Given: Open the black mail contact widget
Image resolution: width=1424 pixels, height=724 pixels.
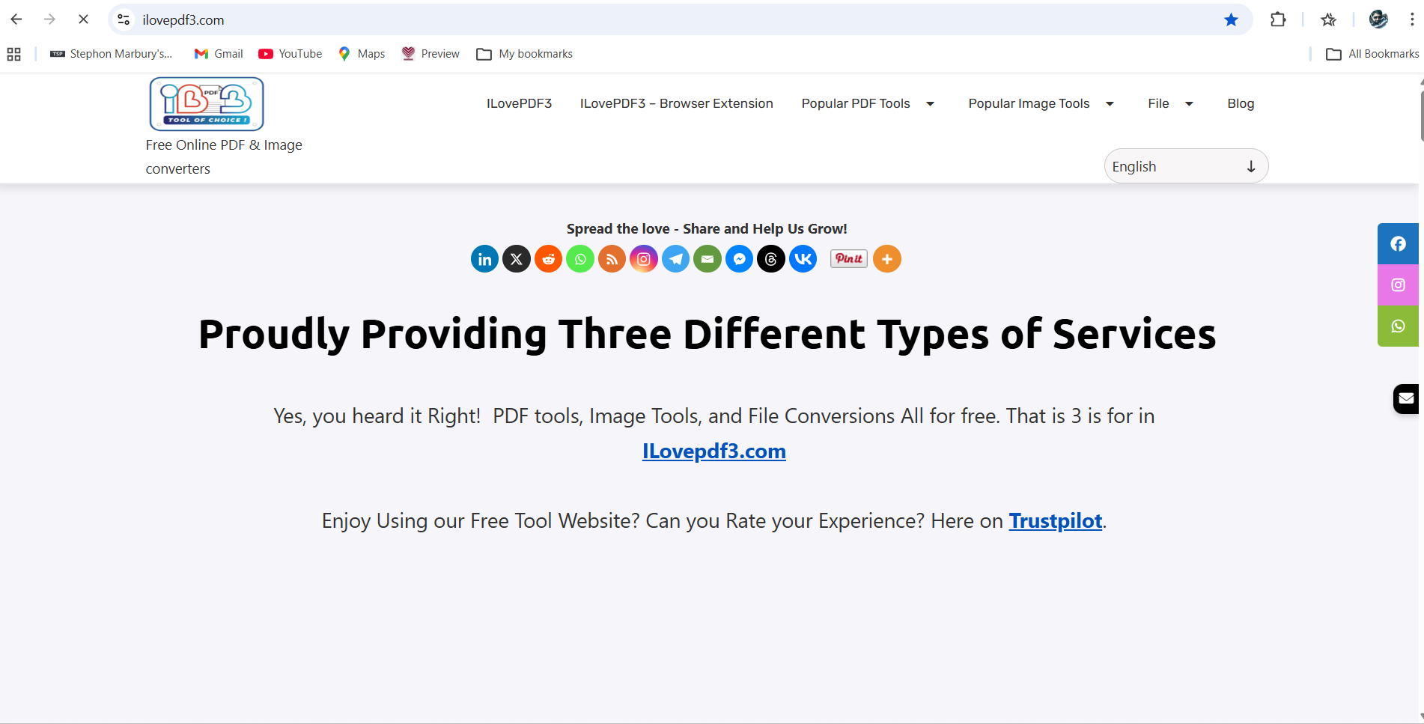Looking at the screenshot, I should coord(1407,398).
